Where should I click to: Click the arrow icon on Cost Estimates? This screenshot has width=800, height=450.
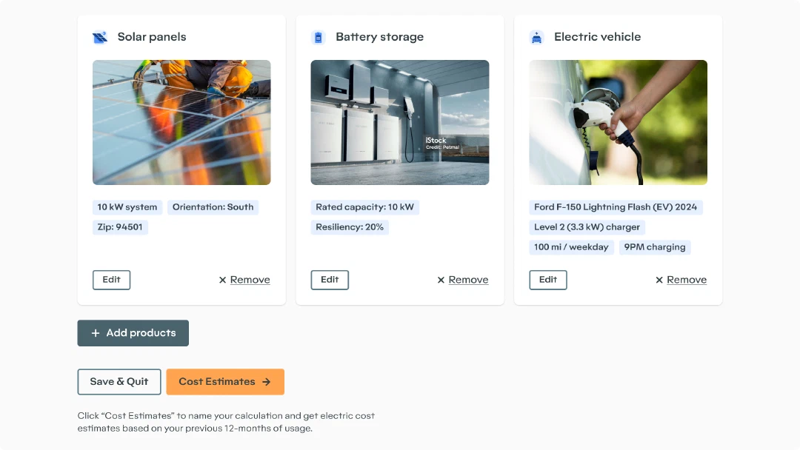coord(267,382)
